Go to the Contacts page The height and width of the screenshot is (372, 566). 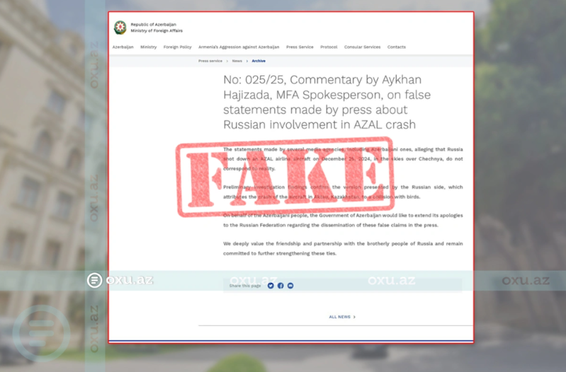397,47
